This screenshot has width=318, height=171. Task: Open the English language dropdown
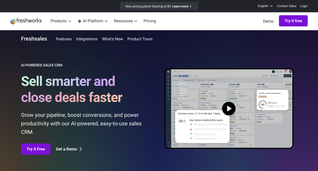[x=265, y=6]
